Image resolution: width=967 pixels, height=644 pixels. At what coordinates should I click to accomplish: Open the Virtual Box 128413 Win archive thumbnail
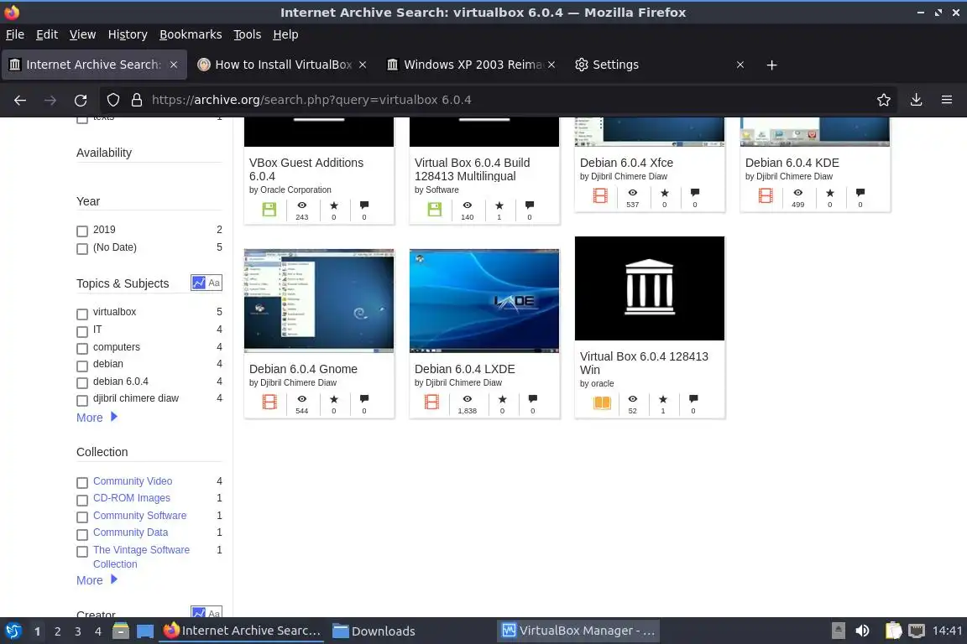point(650,288)
